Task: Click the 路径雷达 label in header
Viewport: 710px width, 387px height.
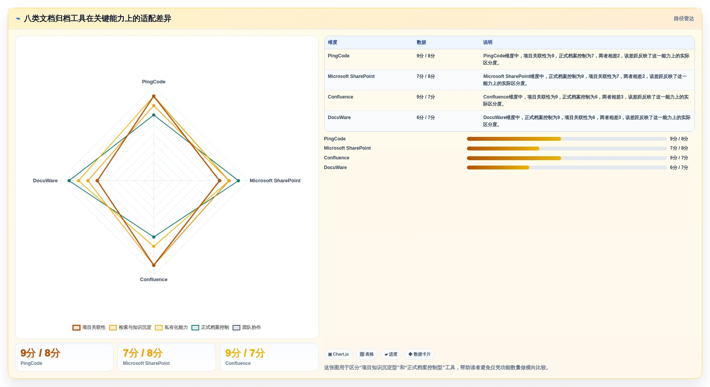Action: point(684,19)
